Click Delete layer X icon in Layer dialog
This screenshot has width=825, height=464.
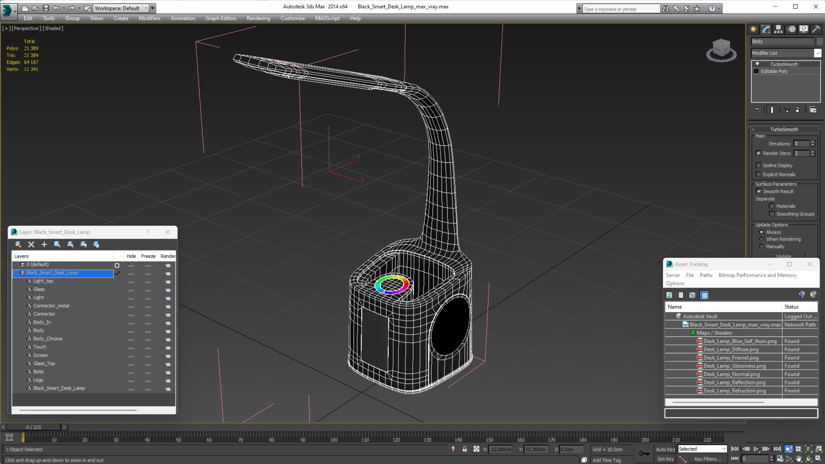point(31,244)
